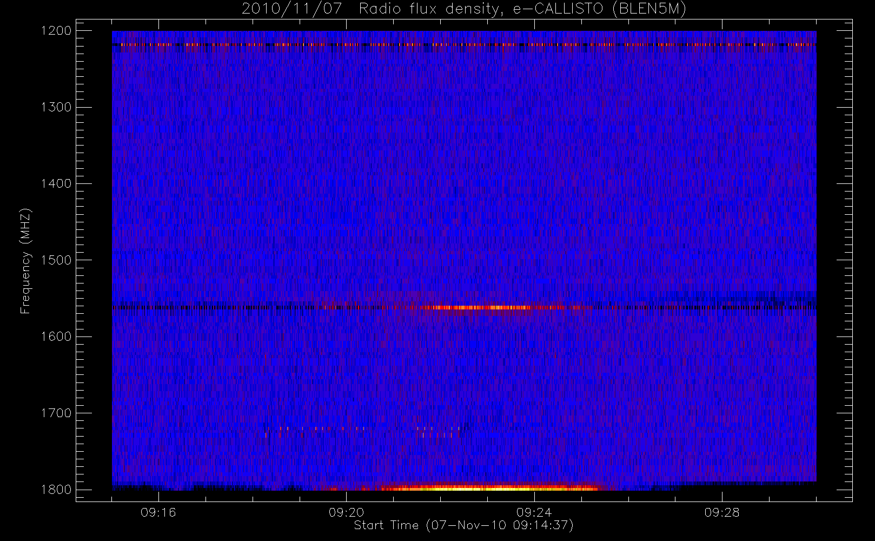875x541 pixels.
Task: Click the 'Frequency (MHZ)' axis label
Action: pyautogui.click(x=25, y=261)
